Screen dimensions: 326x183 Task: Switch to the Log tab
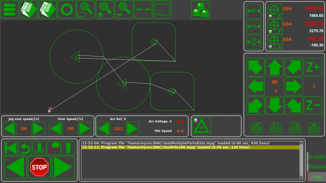point(317,176)
